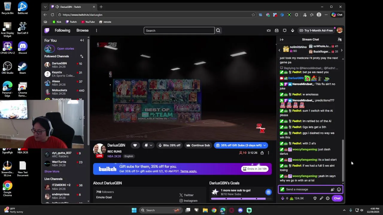The width and height of the screenshot is (383, 215).
Task: Open the three-dot menu beside Browse
Action: pos(96,30)
